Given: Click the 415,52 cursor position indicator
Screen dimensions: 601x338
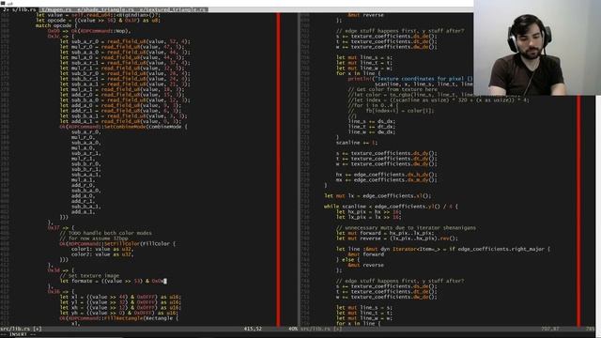Looking at the screenshot, I should coord(253,329).
